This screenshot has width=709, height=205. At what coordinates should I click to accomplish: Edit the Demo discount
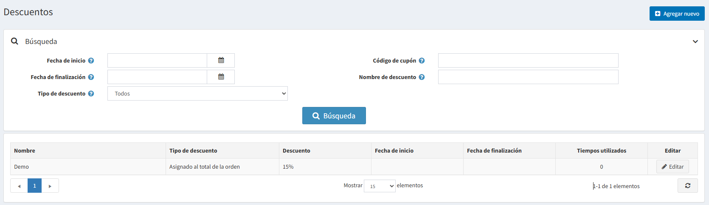[672, 167]
